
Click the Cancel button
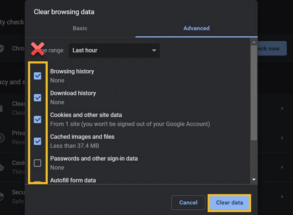[x=188, y=203]
